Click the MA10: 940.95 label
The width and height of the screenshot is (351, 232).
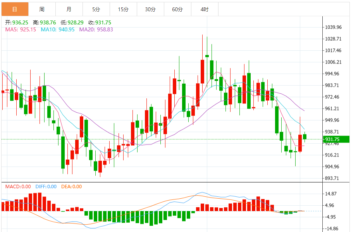[57, 29]
